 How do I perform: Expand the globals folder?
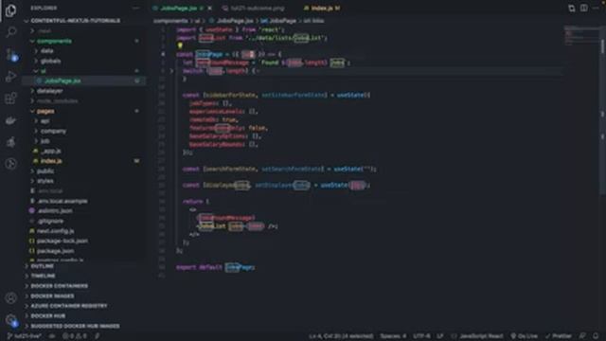coord(50,61)
